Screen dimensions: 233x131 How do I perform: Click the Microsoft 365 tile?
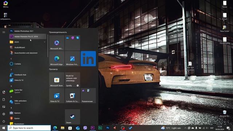click(x=57, y=43)
